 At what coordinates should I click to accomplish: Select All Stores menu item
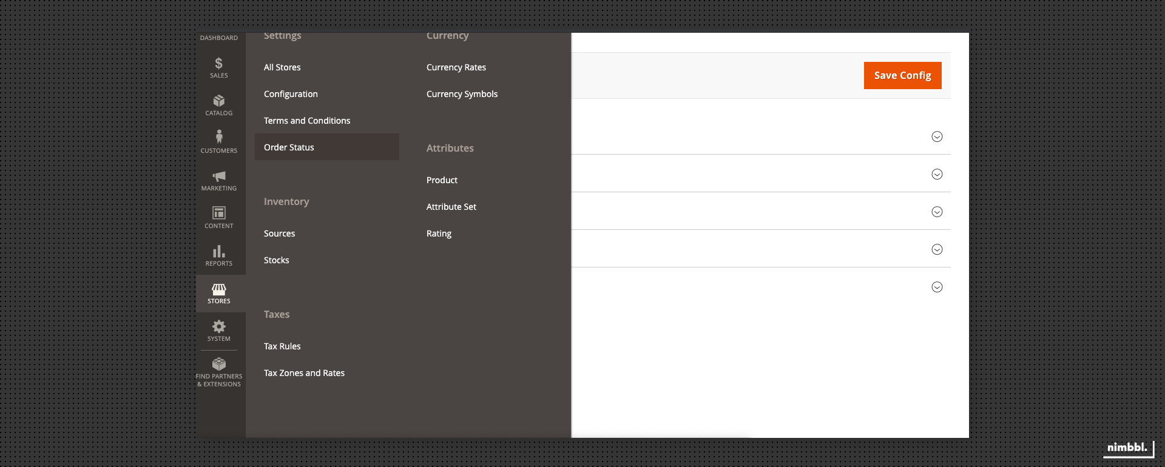[x=282, y=67]
